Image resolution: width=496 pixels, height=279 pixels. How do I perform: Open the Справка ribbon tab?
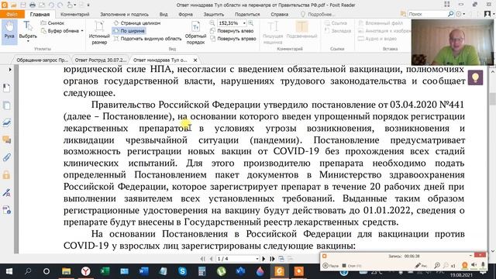(279, 14)
